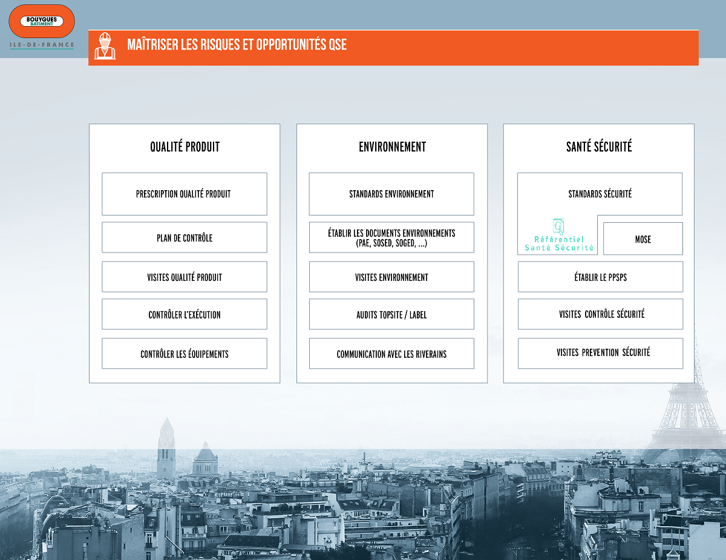Screen dimensions: 726x560
Task: Click the Santé Sécurité column heading
Action: pos(599,147)
